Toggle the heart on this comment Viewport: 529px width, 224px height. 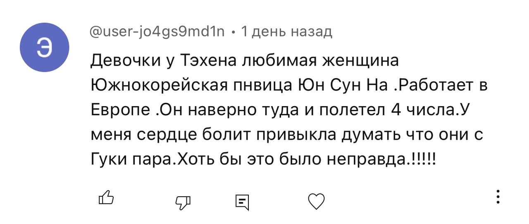[x=317, y=201]
